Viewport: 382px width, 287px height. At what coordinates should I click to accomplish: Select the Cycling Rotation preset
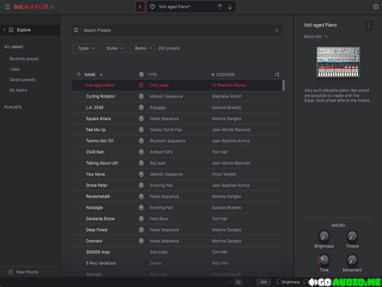pos(177,96)
